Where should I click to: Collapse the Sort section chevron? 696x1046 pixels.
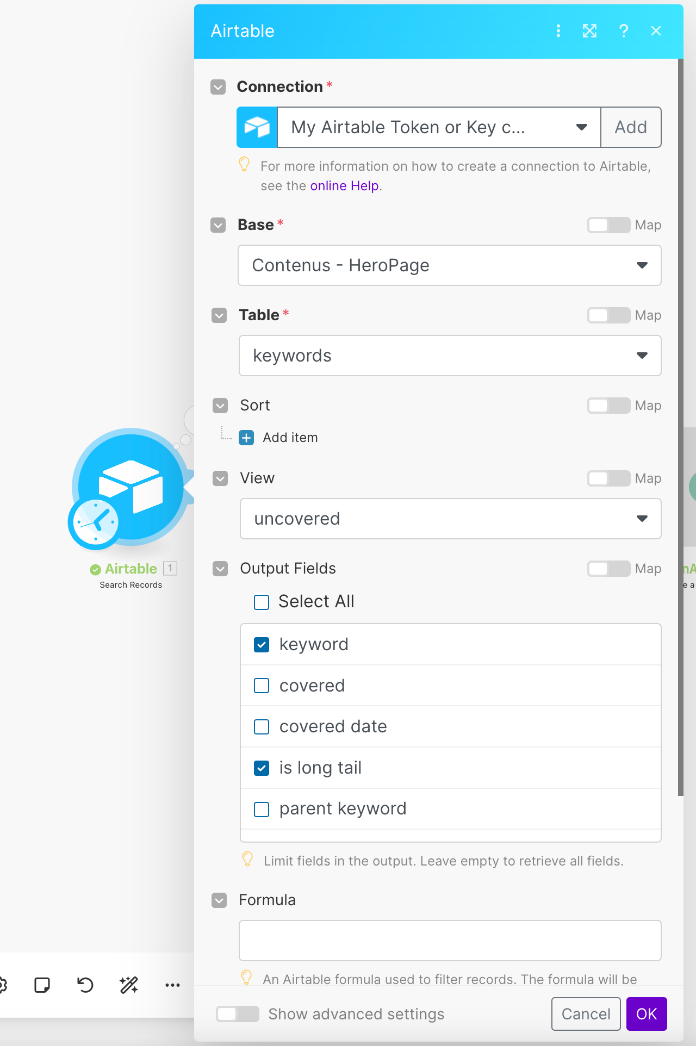point(220,406)
